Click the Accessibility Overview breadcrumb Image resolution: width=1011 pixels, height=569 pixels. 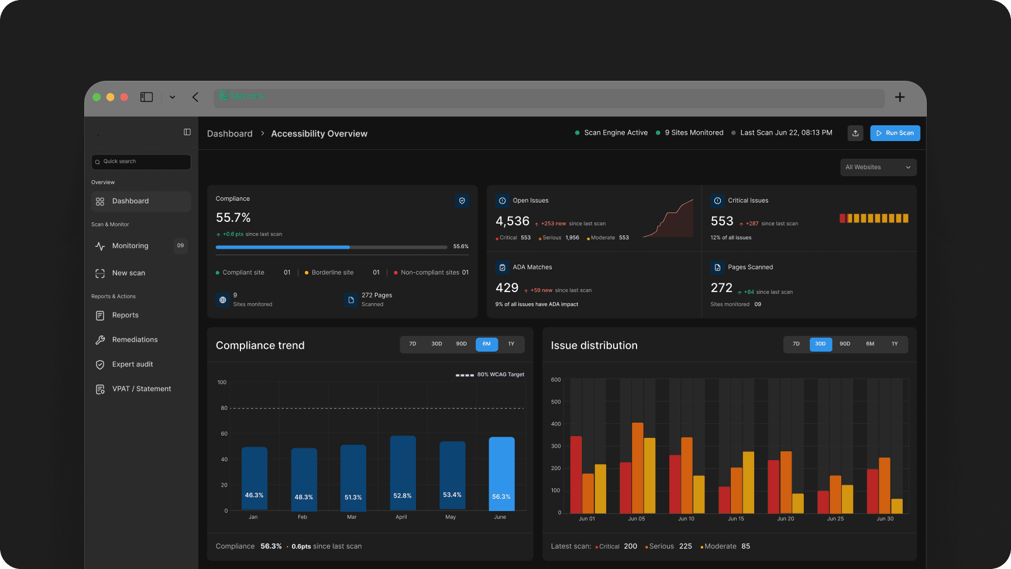pyautogui.click(x=319, y=134)
